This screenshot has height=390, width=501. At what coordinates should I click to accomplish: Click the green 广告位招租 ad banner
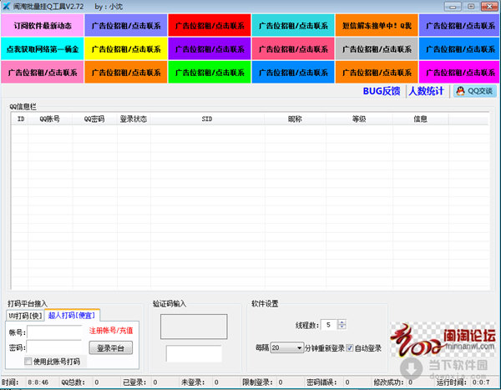[210, 73]
